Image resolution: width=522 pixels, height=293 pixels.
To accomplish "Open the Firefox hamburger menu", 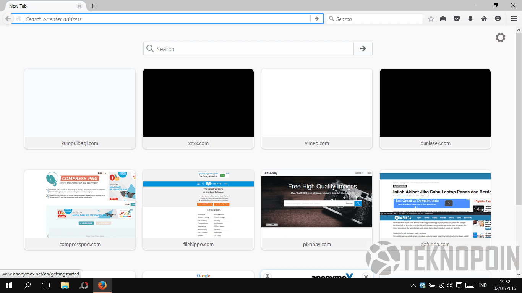I will [514, 19].
